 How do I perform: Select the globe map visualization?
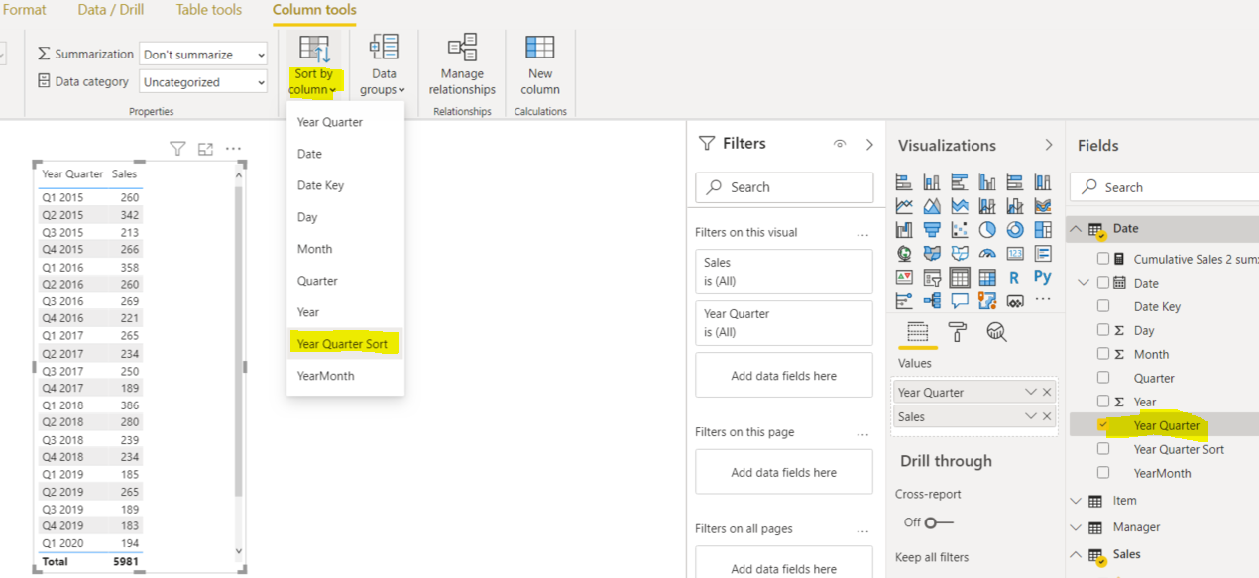904,254
